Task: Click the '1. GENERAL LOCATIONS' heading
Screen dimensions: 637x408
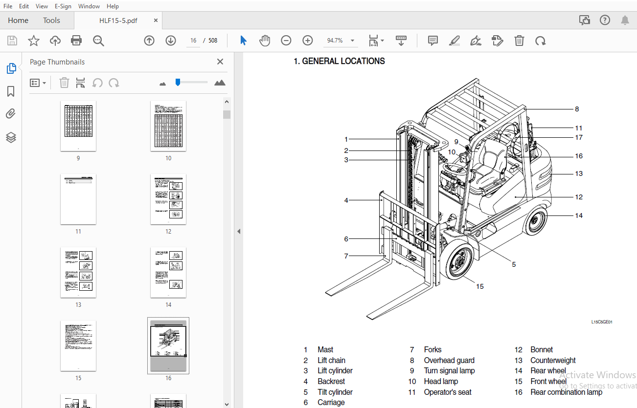Action: click(339, 61)
